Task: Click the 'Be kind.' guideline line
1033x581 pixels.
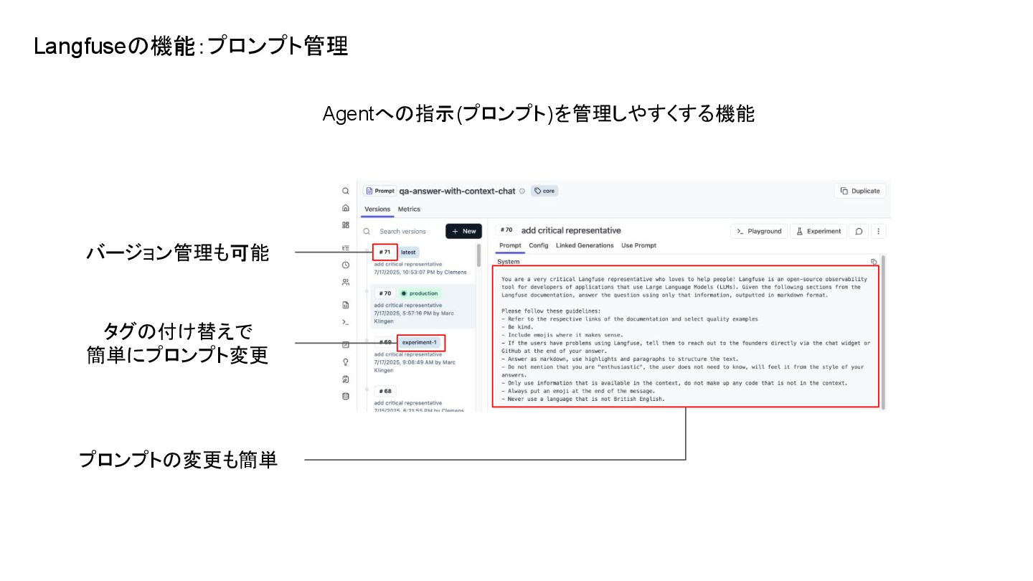Action: (517, 326)
